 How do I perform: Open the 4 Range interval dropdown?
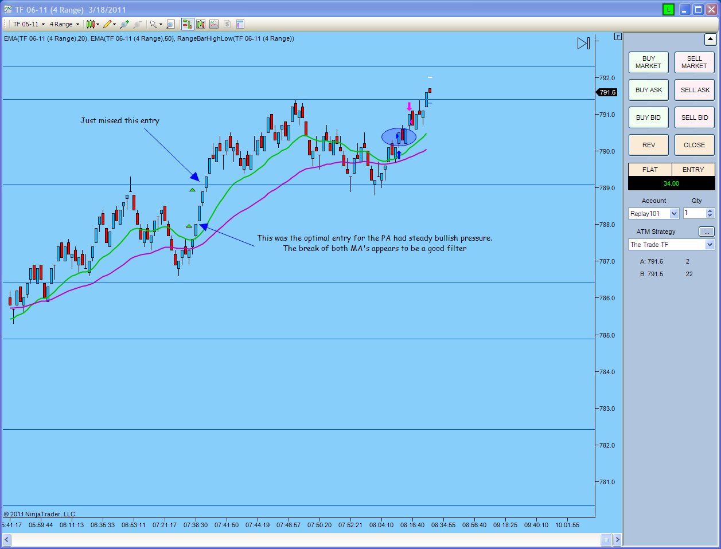click(x=64, y=24)
